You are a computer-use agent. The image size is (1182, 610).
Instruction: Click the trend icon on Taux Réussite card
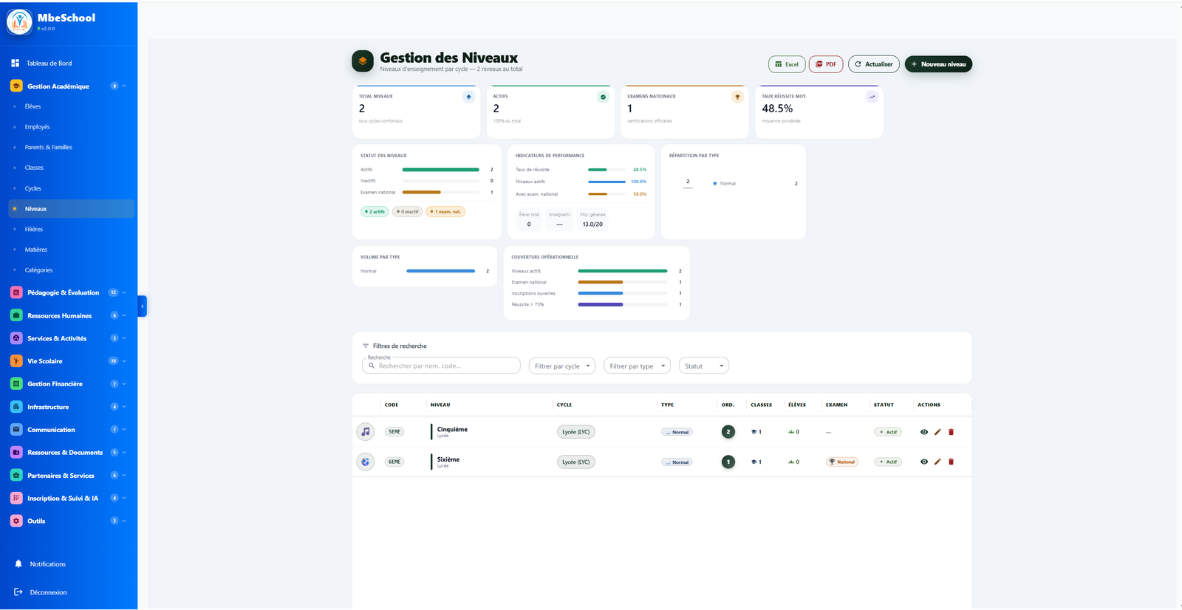tap(872, 97)
